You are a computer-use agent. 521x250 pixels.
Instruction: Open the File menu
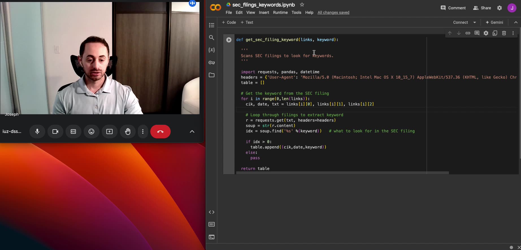pyautogui.click(x=229, y=12)
